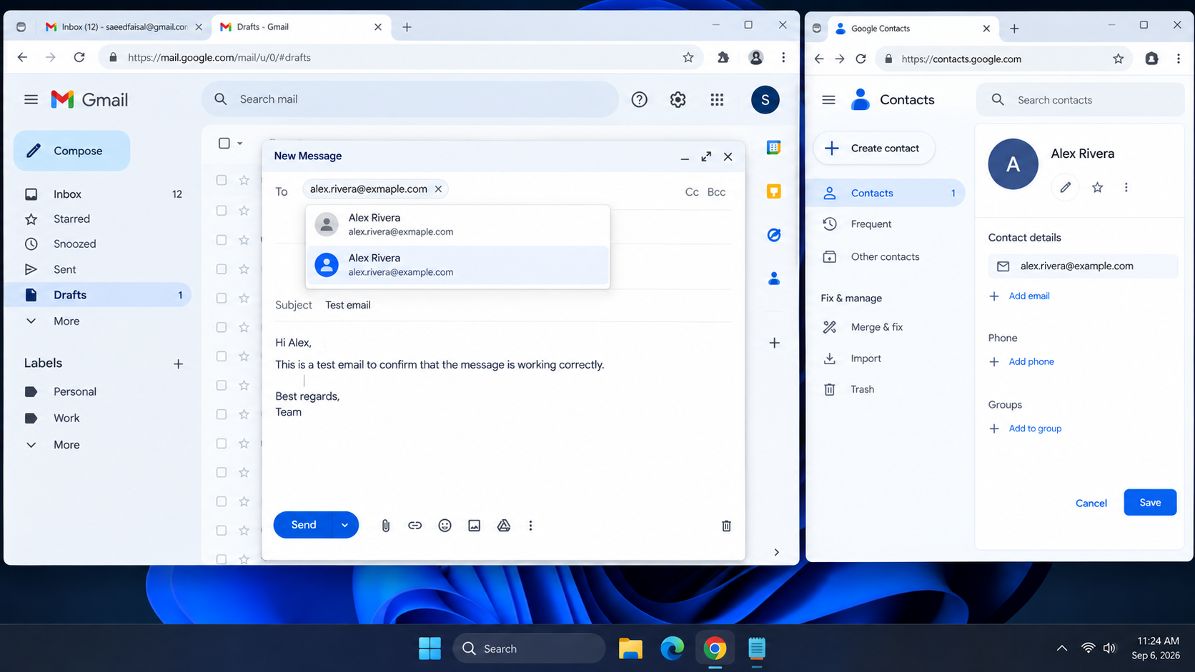The image size is (1195, 672).
Task: Focus the Search contacts field
Action: tap(1080, 100)
